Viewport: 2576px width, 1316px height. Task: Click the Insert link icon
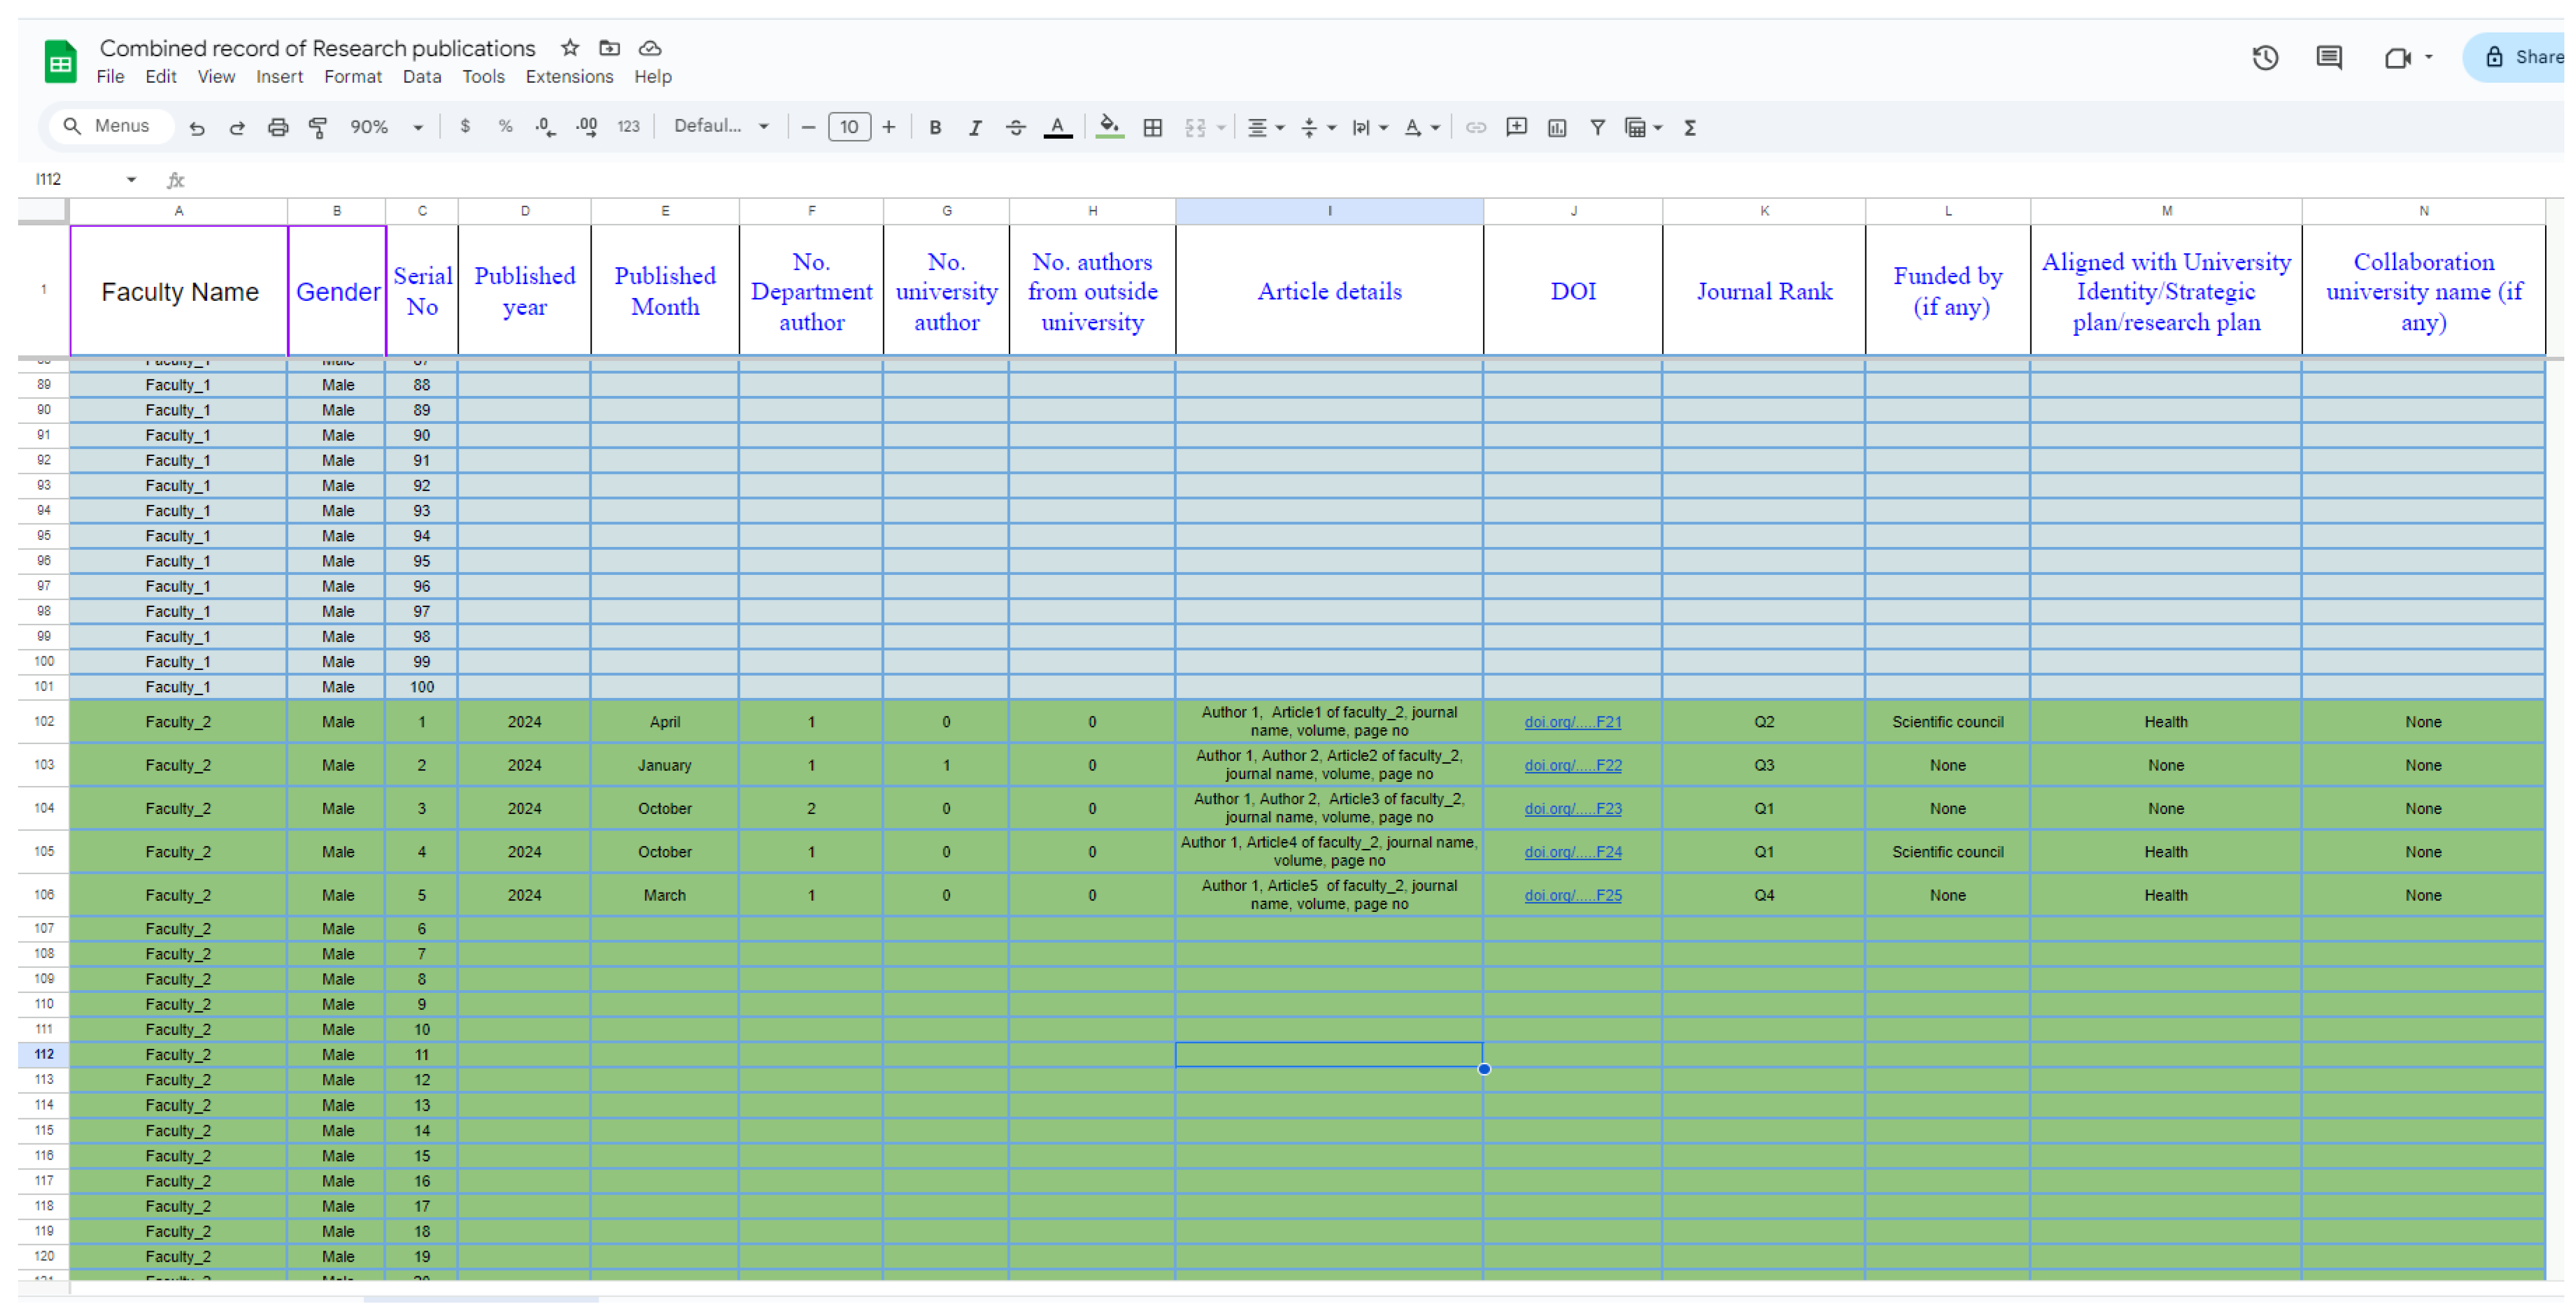pyautogui.click(x=1475, y=128)
